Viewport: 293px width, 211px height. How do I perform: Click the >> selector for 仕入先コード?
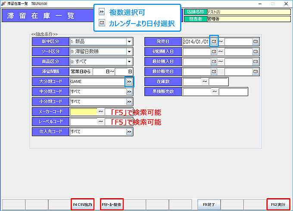129,132
